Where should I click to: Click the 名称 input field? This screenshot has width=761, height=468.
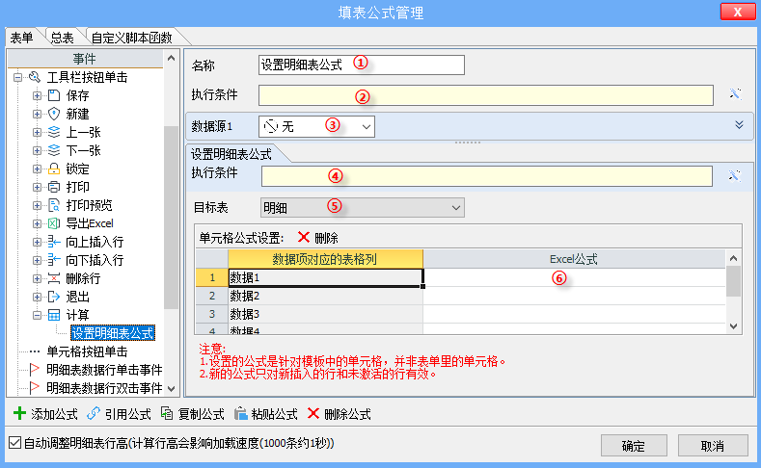point(361,65)
